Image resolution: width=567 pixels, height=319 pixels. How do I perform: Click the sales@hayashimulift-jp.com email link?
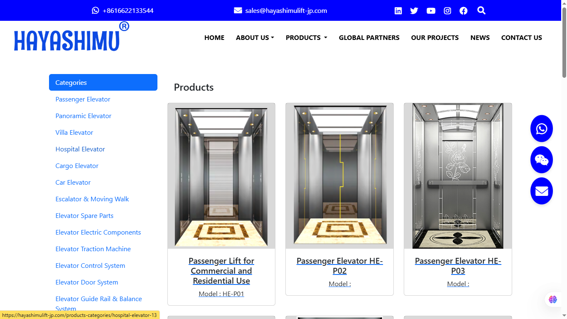click(286, 11)
